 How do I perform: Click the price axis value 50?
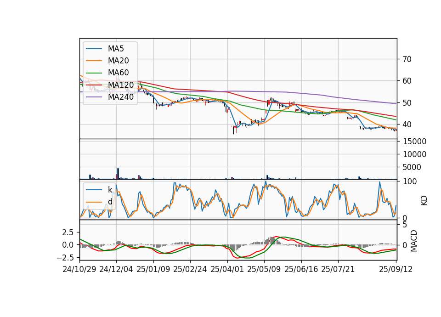tap(407, 102)
